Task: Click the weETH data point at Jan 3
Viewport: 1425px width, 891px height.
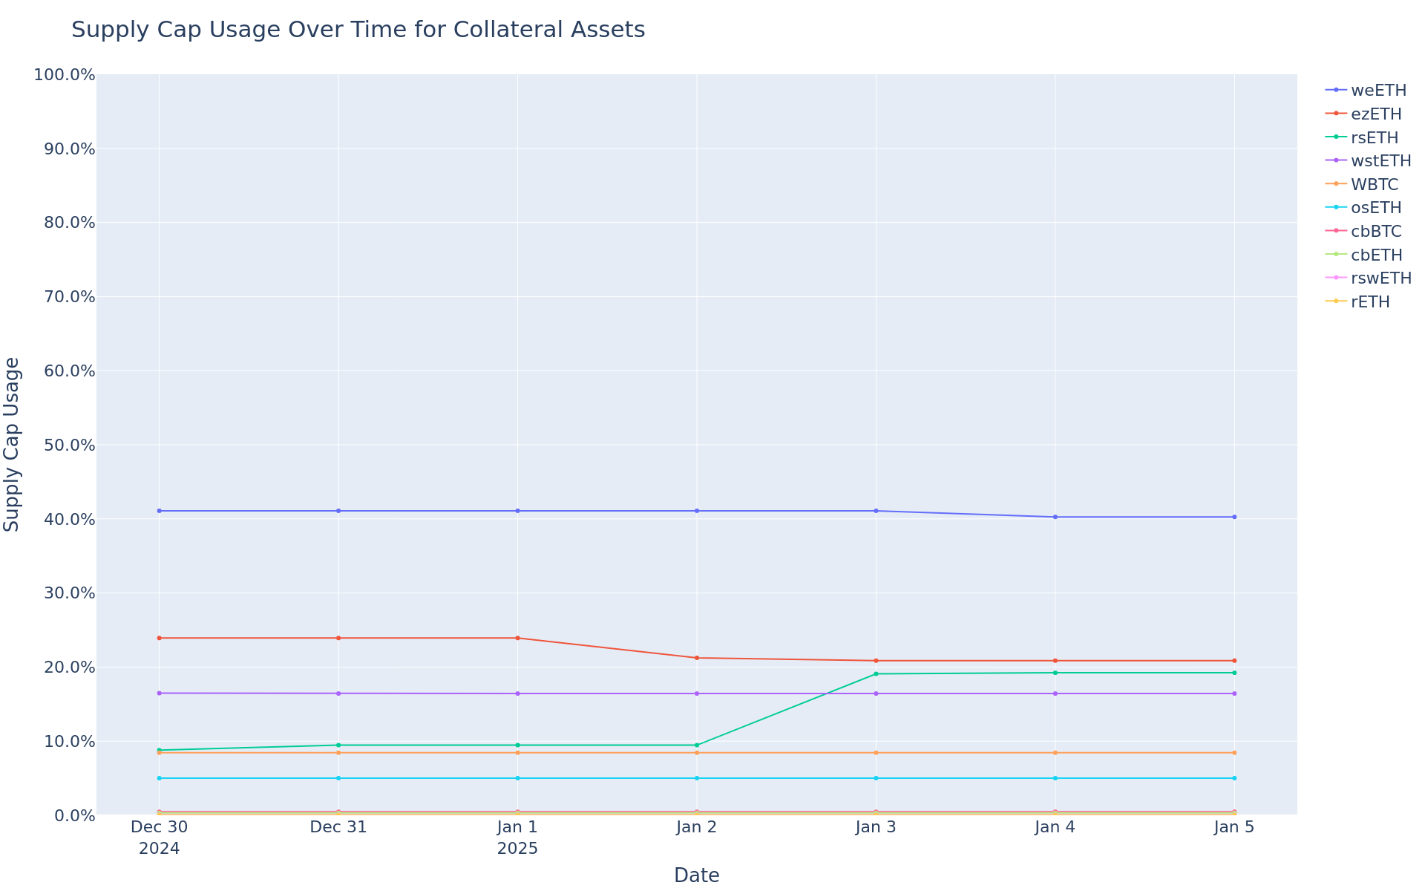Action: 876,511
